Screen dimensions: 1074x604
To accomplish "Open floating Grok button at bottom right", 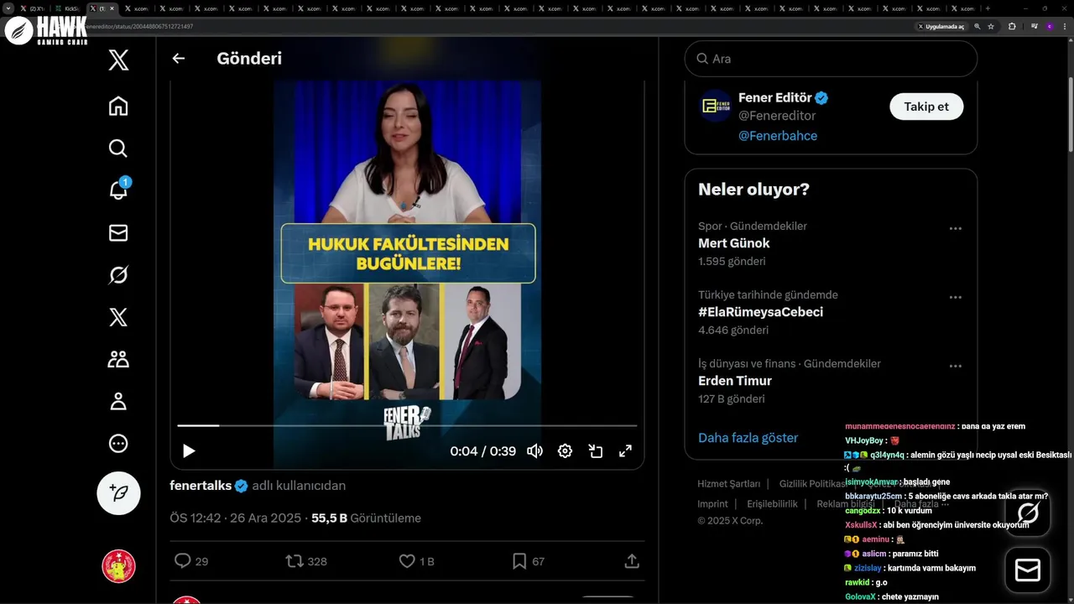I will (x=1028, y=513).
